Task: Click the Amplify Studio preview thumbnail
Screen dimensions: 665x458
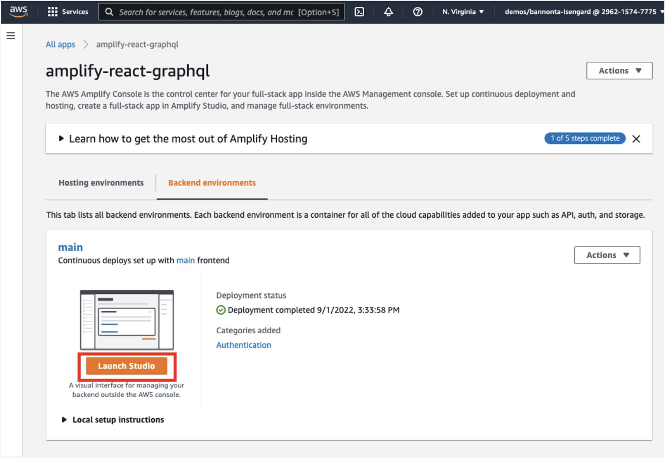Action: click(x=126, y=320)
